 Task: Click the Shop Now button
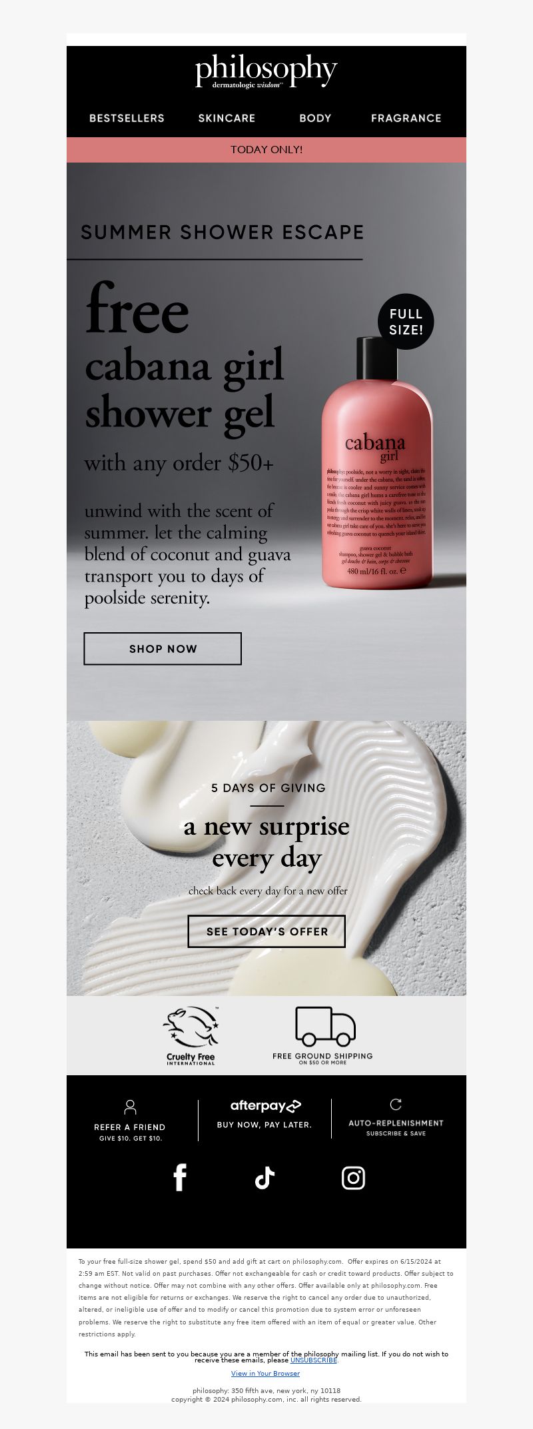(x=163, y=648)
